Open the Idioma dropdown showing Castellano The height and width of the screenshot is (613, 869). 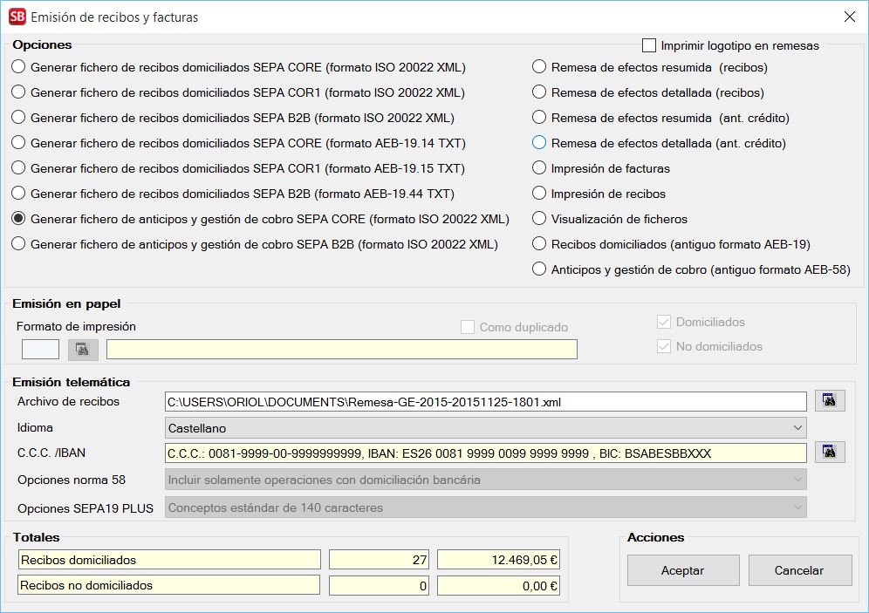click(485, 428)
